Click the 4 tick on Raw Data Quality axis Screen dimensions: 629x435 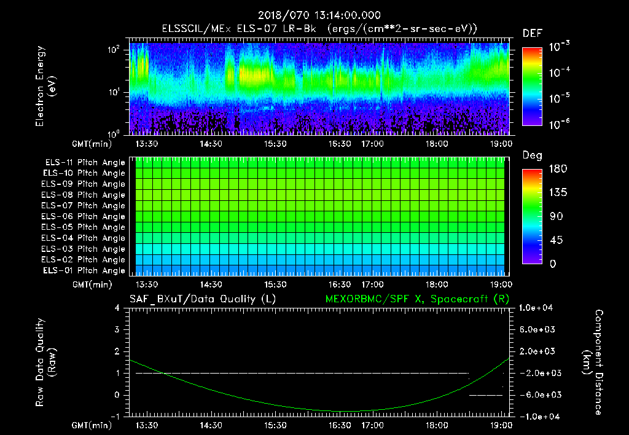117,308
